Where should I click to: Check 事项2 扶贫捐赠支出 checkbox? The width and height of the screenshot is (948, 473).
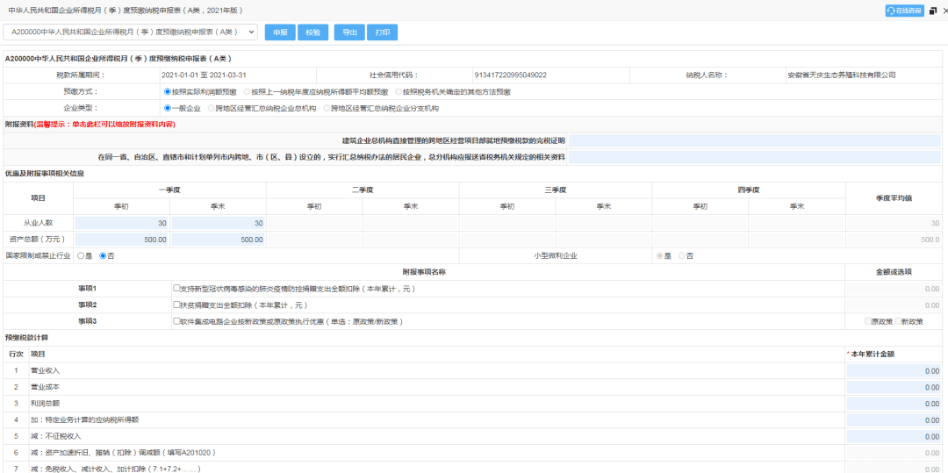pos(176,305)
